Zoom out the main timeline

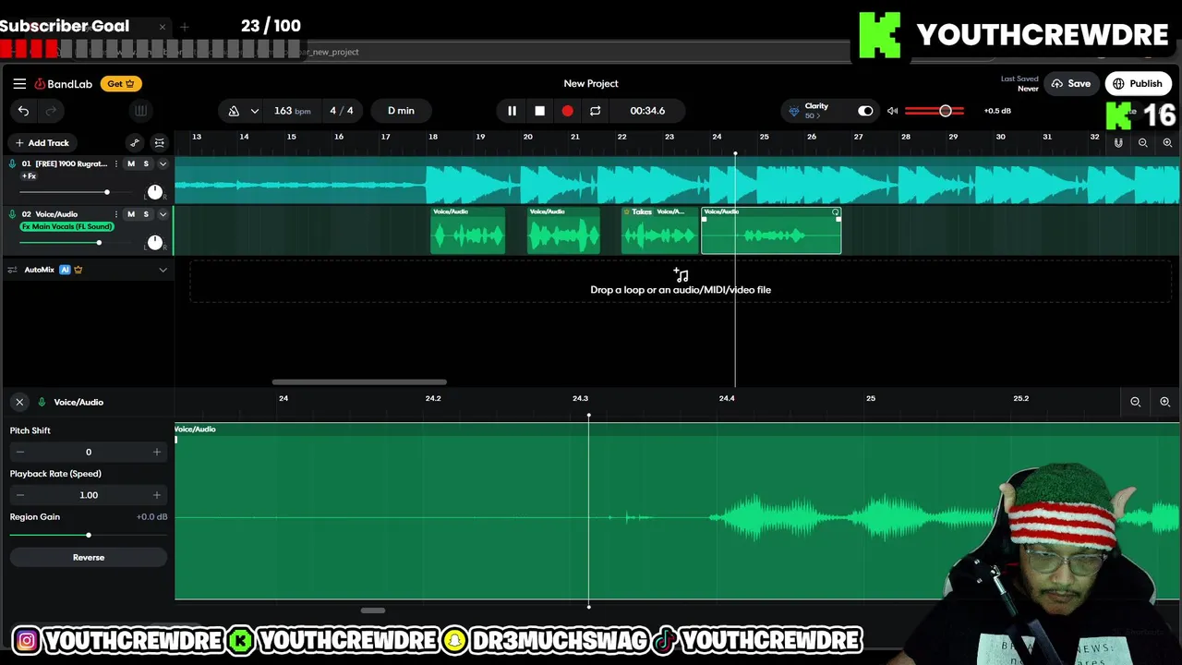[1143, 143]
